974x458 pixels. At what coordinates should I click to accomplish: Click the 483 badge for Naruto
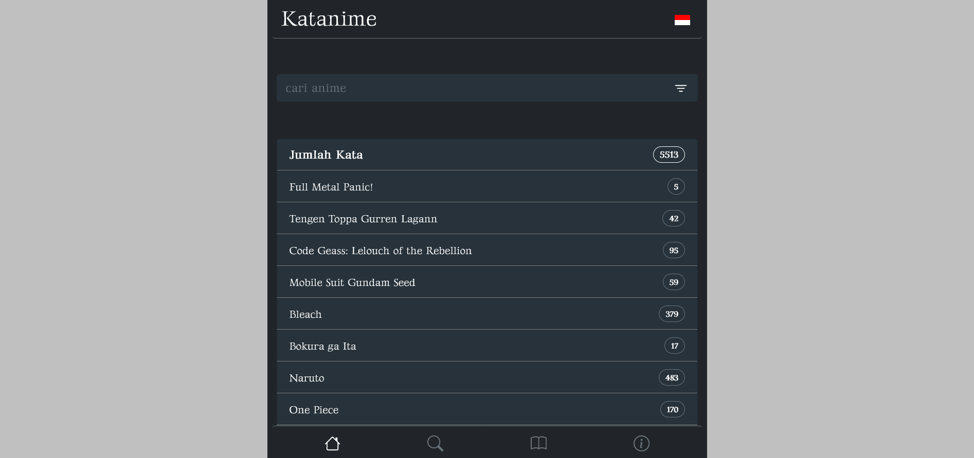point(672,378)
